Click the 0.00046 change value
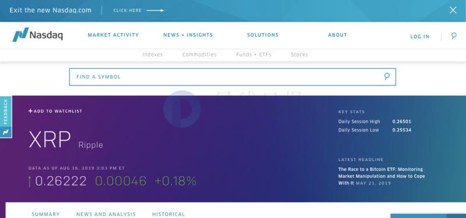Image resolution: width=466 pixels, height=218 pixels. (x=121, y=181)
